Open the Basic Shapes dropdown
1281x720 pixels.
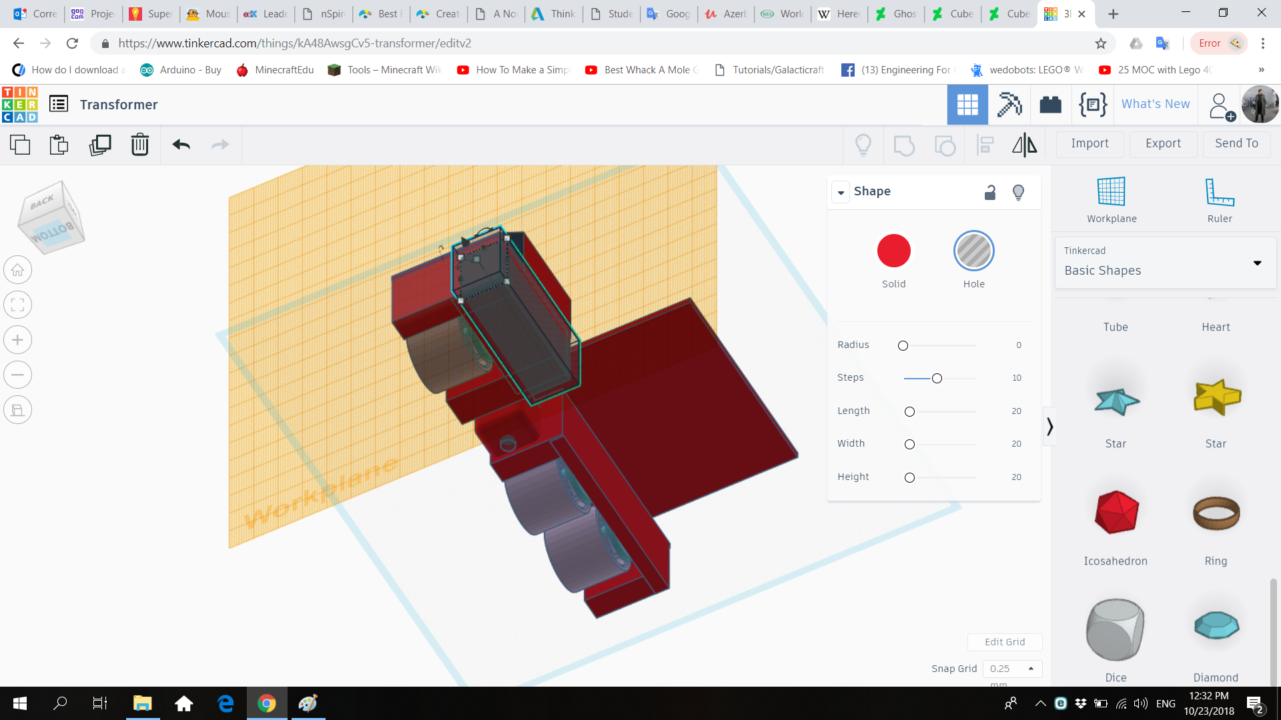click(1258, 263)
